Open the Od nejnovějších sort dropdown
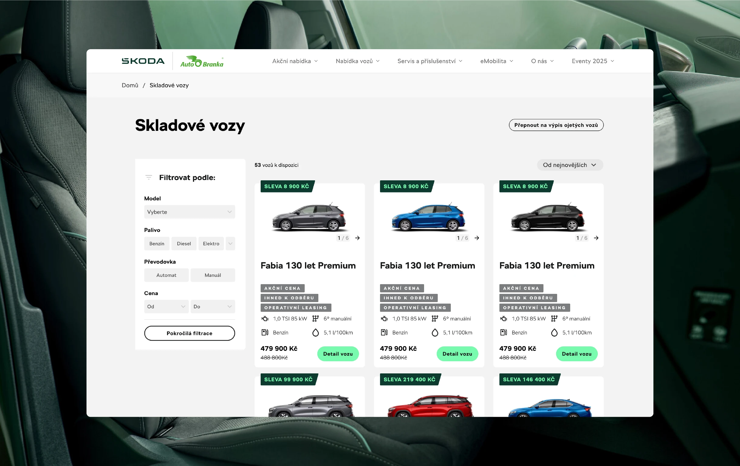 coord(570,165)
